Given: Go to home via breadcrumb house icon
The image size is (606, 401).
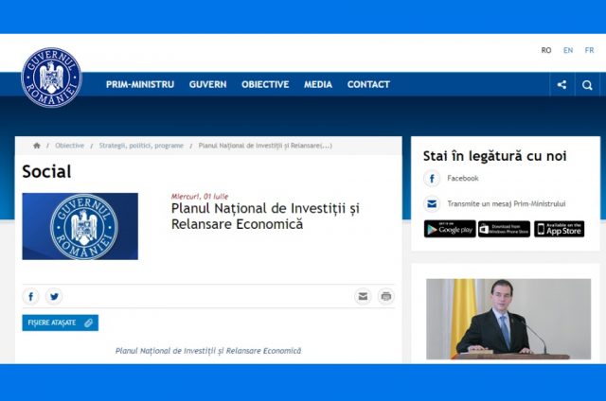Looking at the screenshot, I should 37,146.
